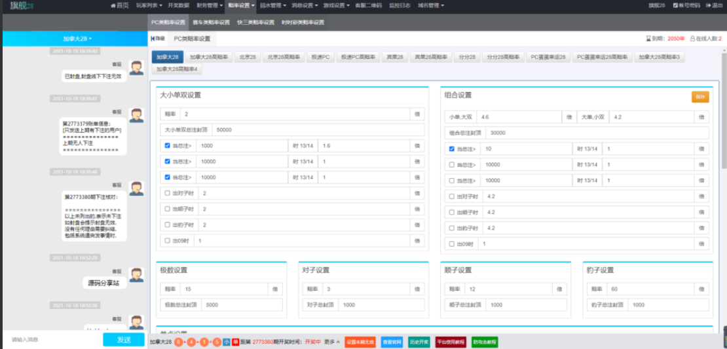The width and height of the screenshot is (727, 349).
Task: Click the blue 小 result badge in footer
Action: point(226,342)
